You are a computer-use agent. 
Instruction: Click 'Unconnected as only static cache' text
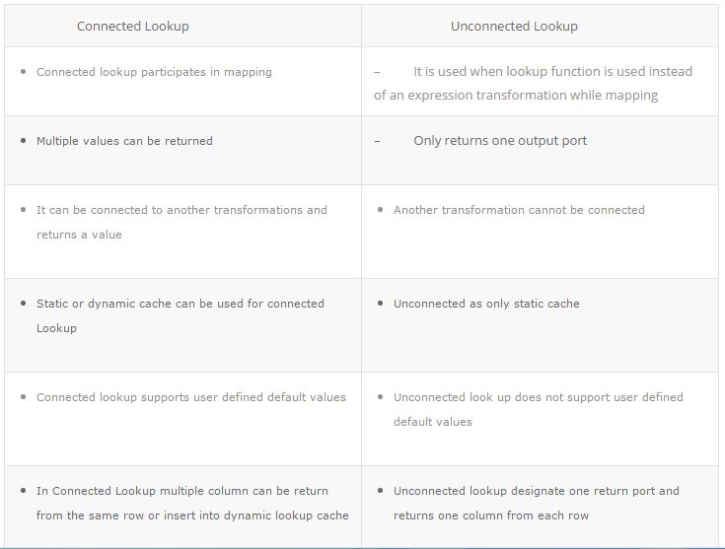click(x=486, y=304)
